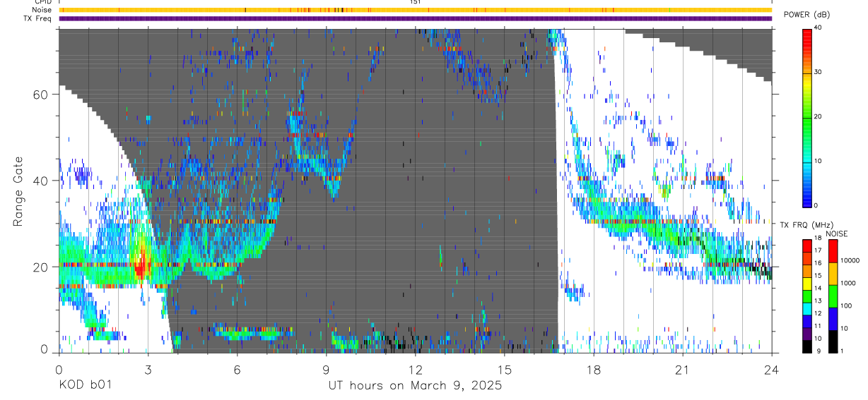Click the "POWER (dB)" legend title
Screen dimensions: 868x400
click(807, 15)
